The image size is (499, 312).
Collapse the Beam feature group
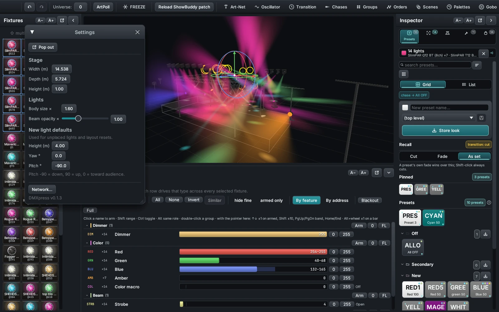tap(87, 295)
